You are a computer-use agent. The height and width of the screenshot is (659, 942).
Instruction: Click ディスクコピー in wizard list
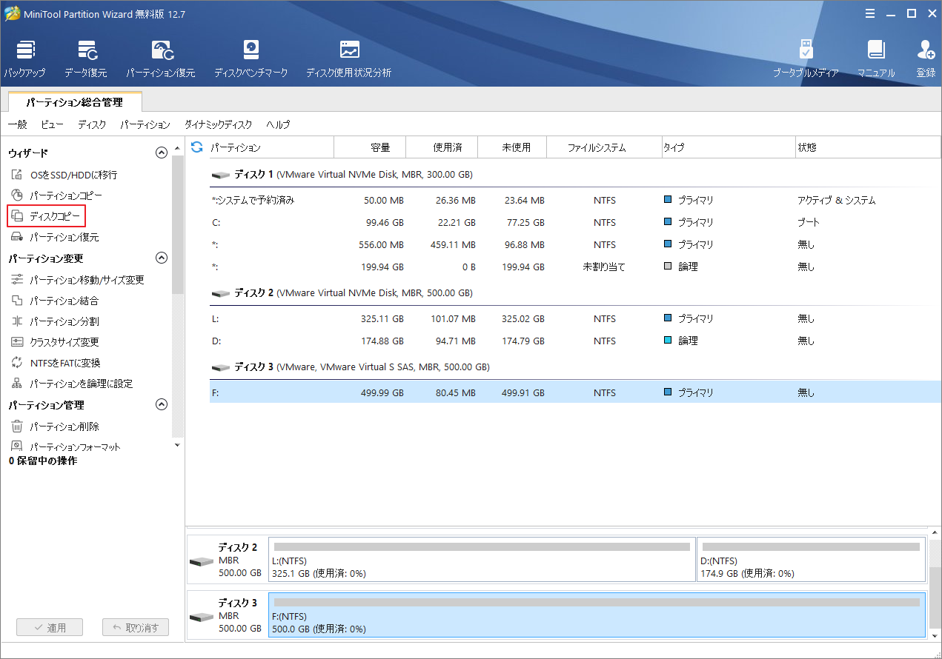54,216
